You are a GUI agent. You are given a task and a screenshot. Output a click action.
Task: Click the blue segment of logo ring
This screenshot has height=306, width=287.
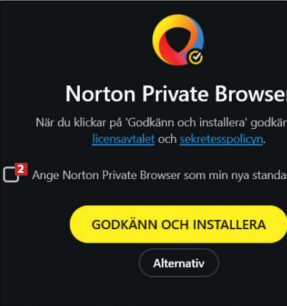pyautogui.click(x=199, y=39)
